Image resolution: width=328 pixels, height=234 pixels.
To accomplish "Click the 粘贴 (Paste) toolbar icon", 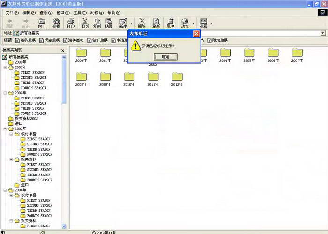I will click(109, 23).
